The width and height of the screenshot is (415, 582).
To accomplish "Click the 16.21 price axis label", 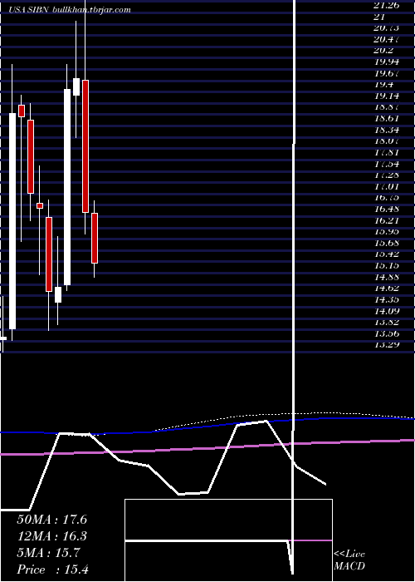I will pyautogui.click(x=387, y=220).
